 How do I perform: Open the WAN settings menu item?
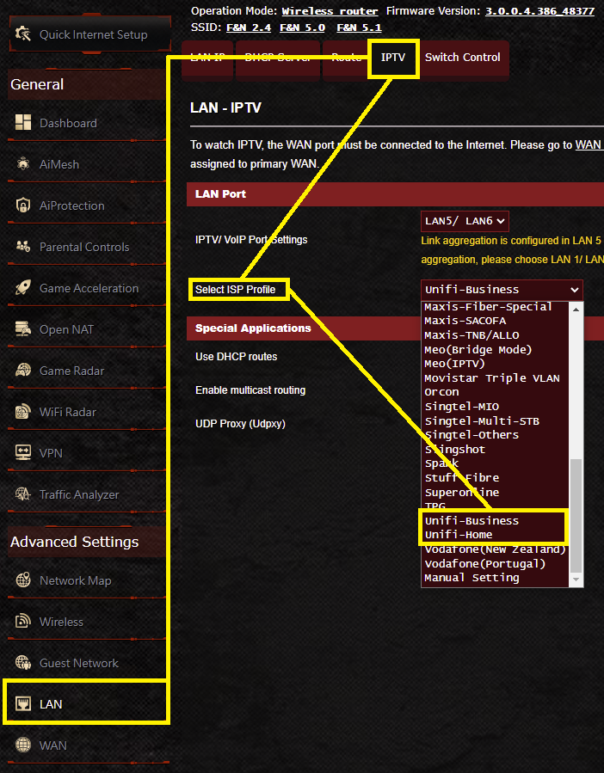tap(52, 745)
